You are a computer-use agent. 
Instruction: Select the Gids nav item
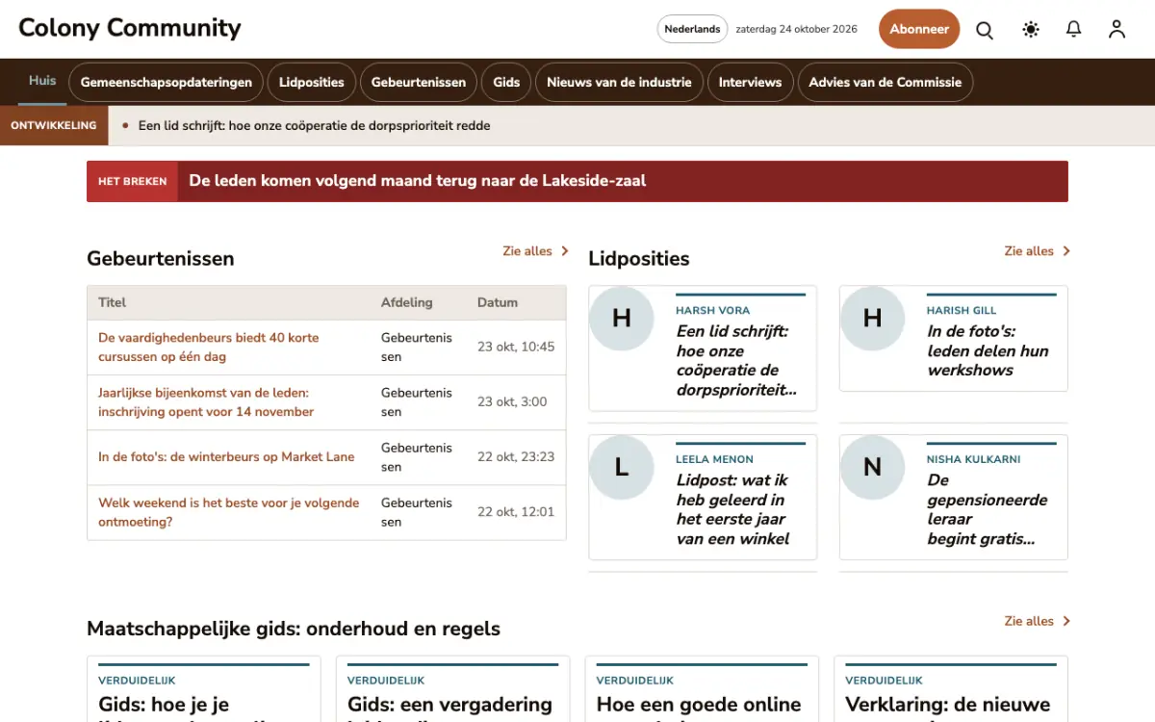tap(506, 82)
